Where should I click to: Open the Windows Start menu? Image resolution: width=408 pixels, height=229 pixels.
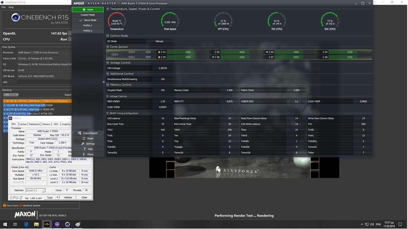pos(5,224)
